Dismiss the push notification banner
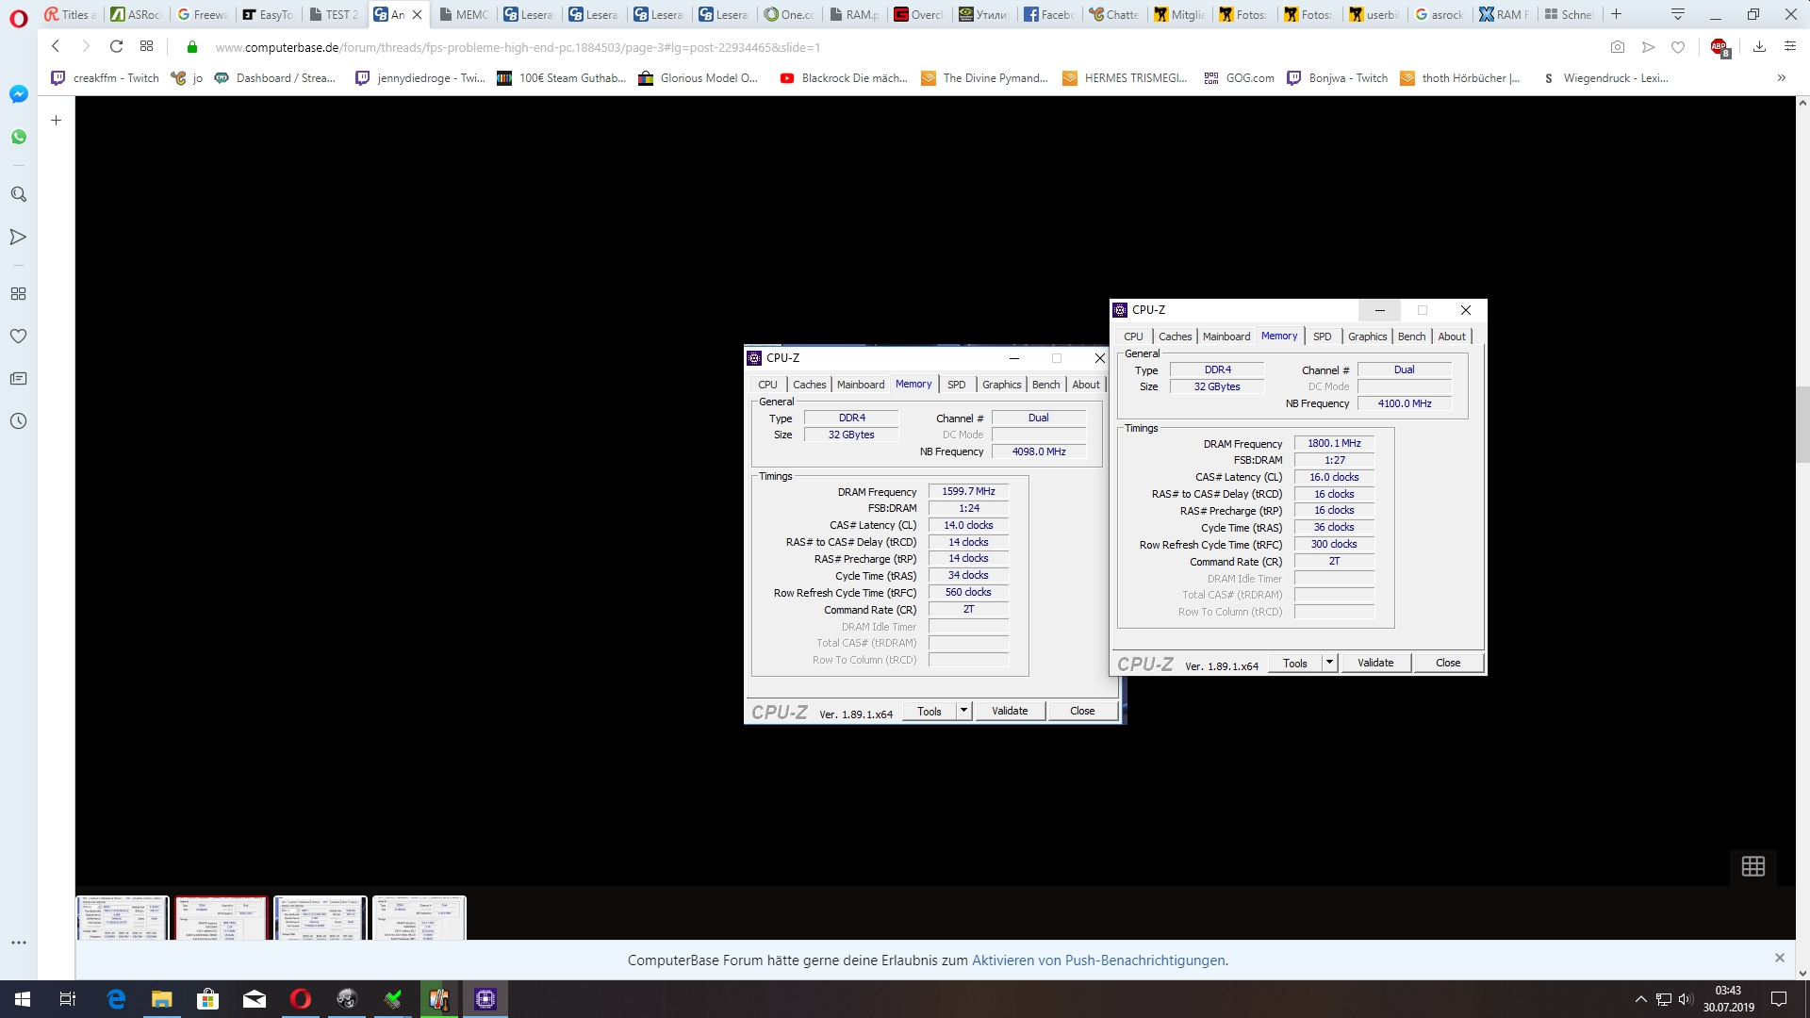The image size is (1810, 1018). coord(1779,958)
